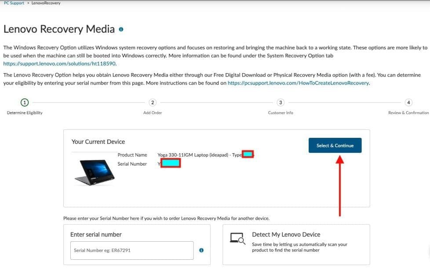Select step 1 circle in progress tracker

tap(25, 103)
